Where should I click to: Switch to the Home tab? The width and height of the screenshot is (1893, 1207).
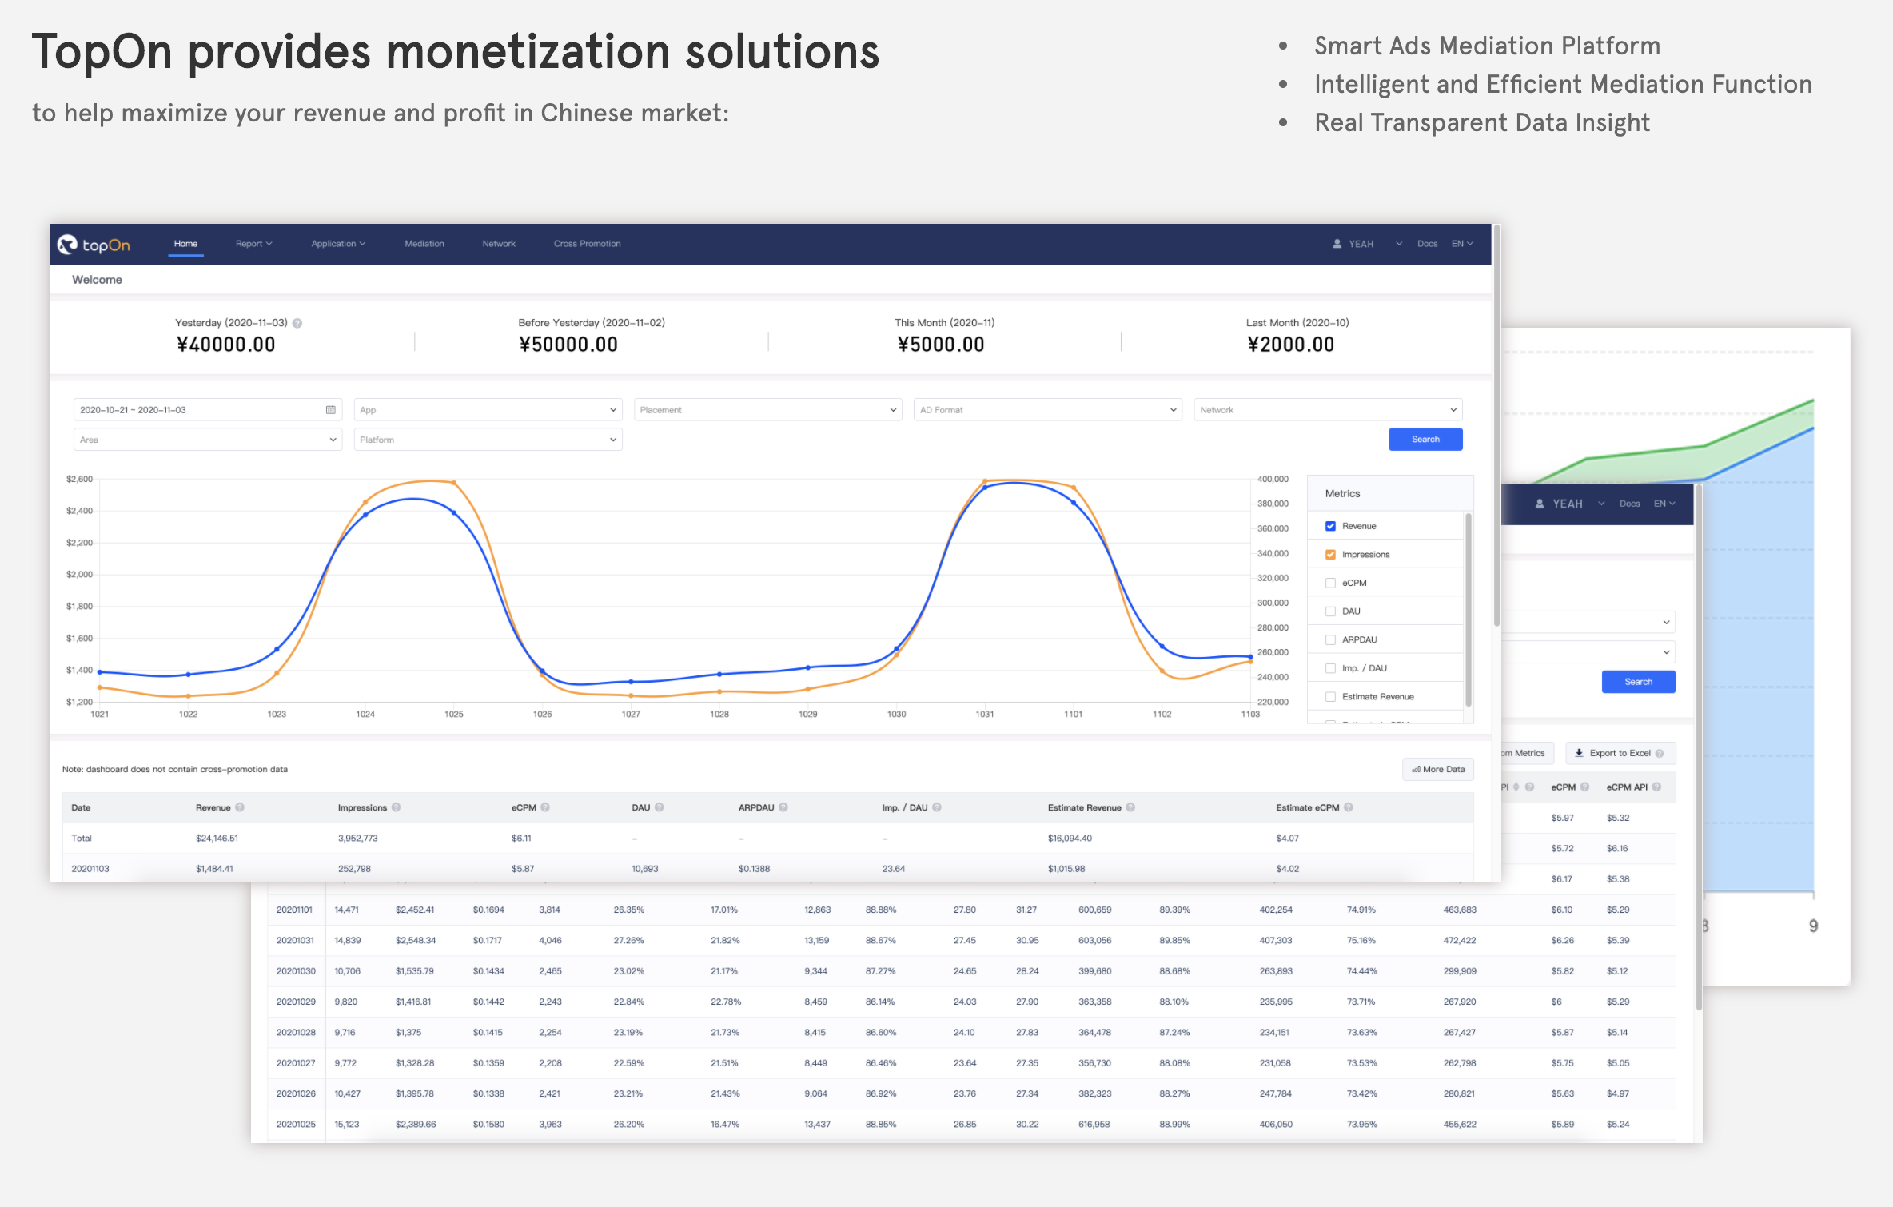coord(185,244)
